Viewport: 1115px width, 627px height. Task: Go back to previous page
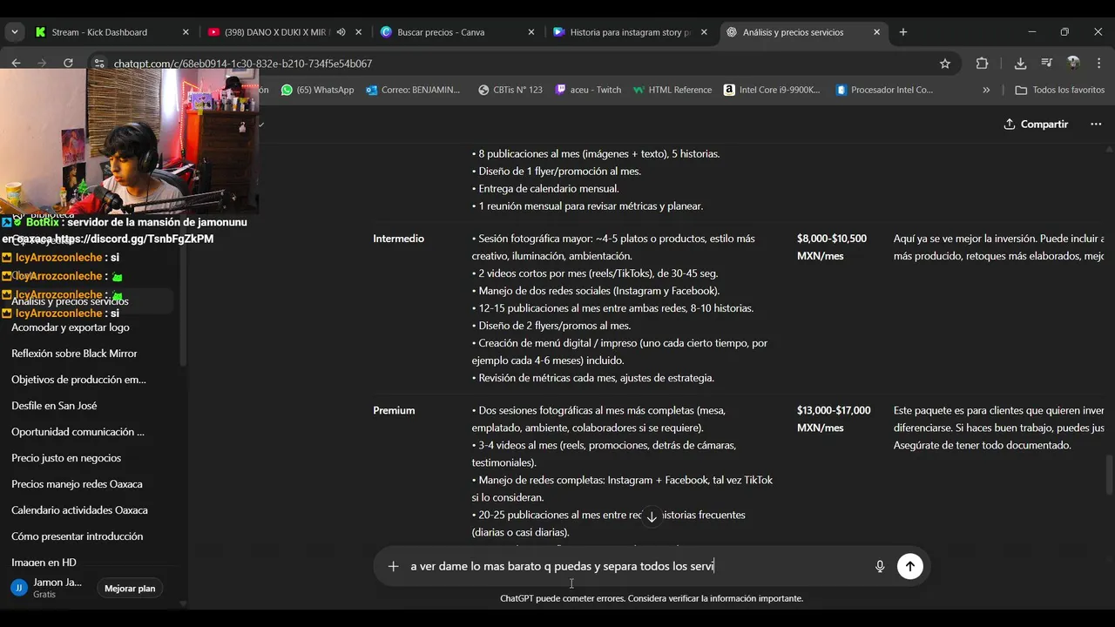click(x=16, y=63)
